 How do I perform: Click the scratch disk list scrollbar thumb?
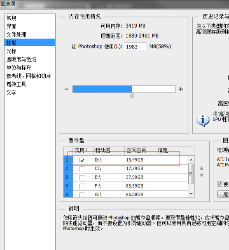click(x=191, y=174)
